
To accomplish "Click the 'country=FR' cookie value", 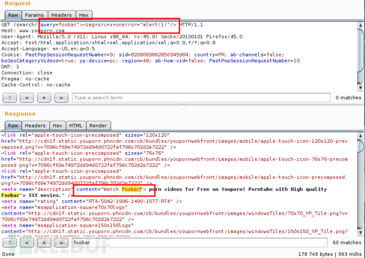I will pyautogui.click(x=209, y=55).
